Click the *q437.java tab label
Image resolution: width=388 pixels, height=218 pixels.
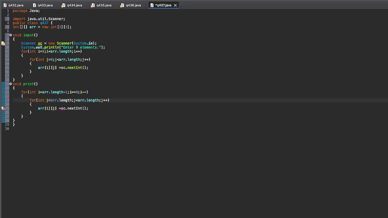(163, 5)
